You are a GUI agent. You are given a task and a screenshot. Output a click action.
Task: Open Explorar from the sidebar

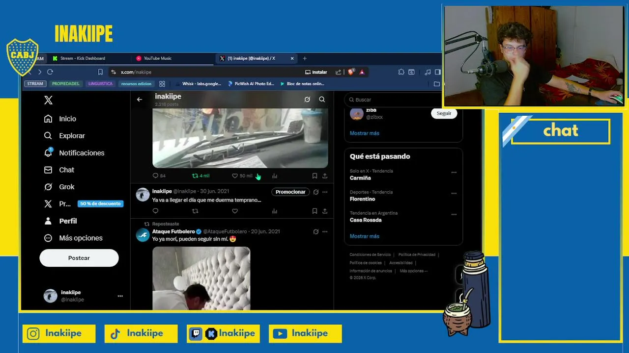[64, 136]
